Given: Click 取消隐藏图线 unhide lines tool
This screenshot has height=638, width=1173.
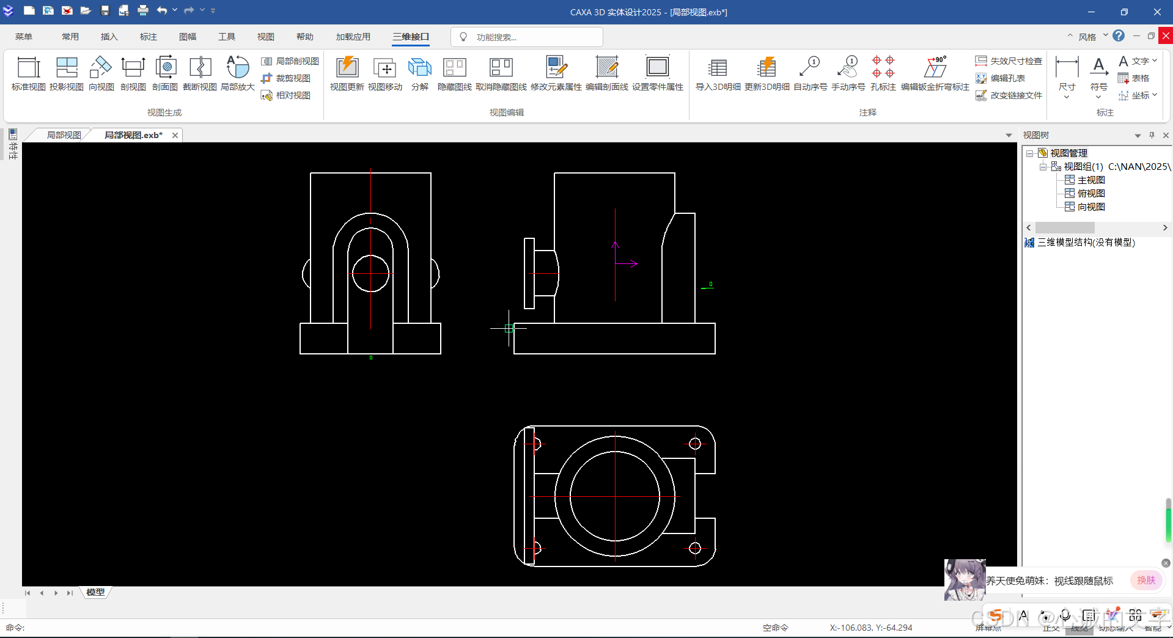Looking at the screenshot, I should [501, 74].
